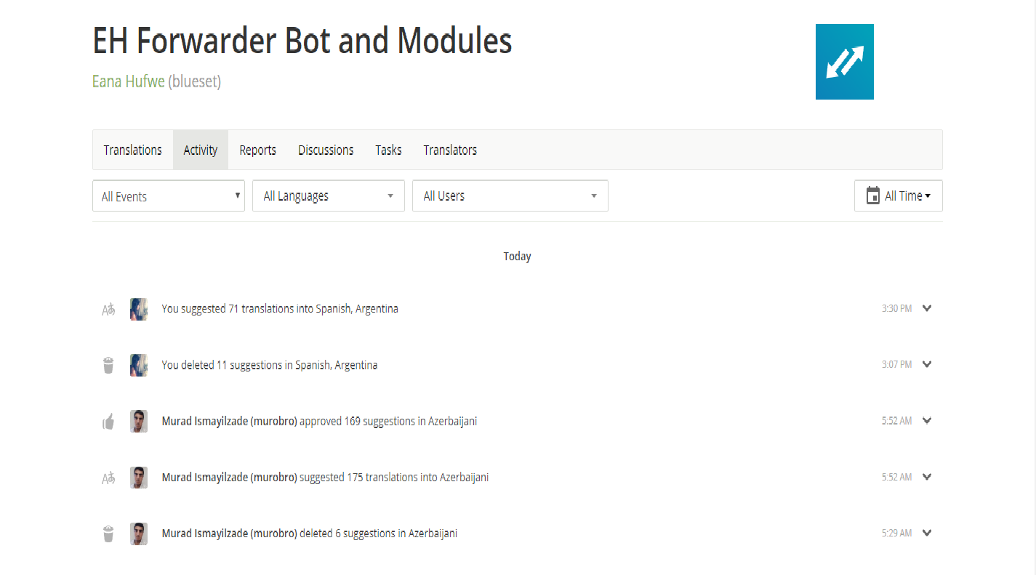Click 'You suggested 71 translations into Spanish, Argentina'
Screen dimensions: 1036x575
pos(280,309)
